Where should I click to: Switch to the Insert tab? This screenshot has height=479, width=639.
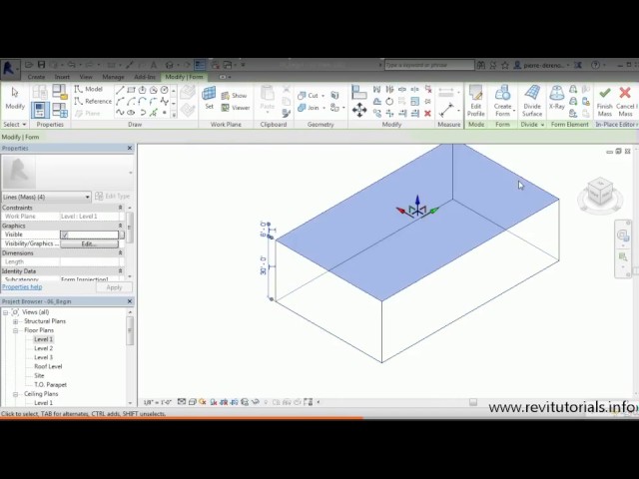coord(62,77)
